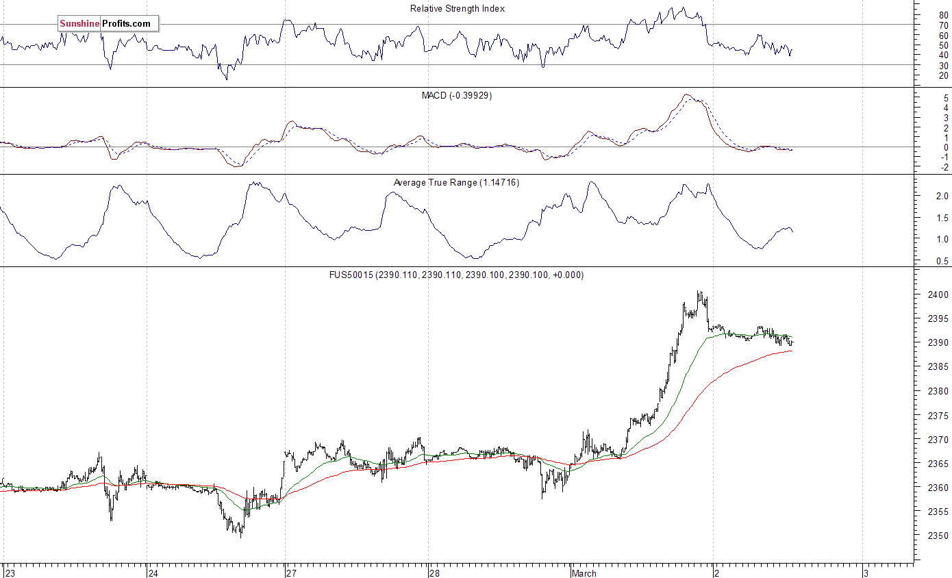Click the RSI 70 axis label
This screenshot has width=952, height=578.
[943, 25]
